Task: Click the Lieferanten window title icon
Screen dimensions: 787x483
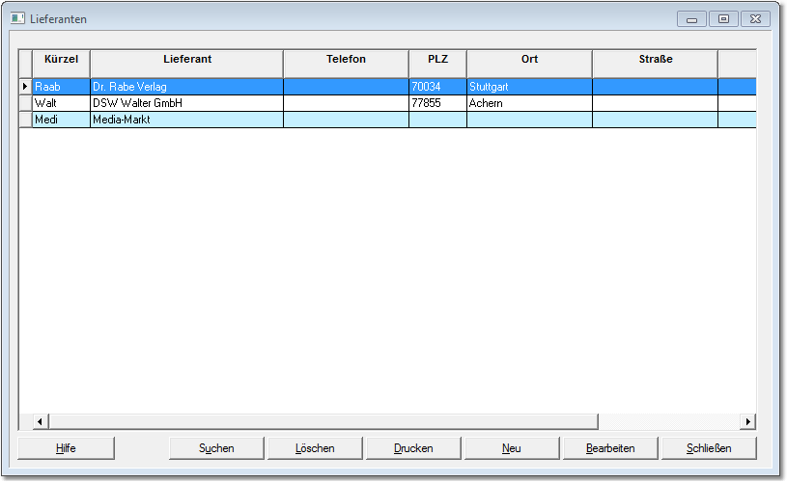Action: pyautogui.click(x=16, y=18)
